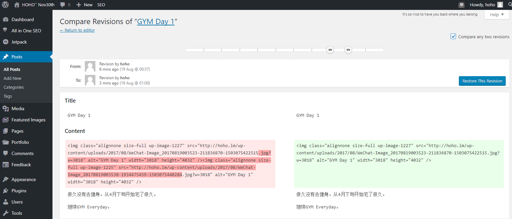Expand the Help dropdown tab
Screen dimensions: 512x219
[496, 15]
